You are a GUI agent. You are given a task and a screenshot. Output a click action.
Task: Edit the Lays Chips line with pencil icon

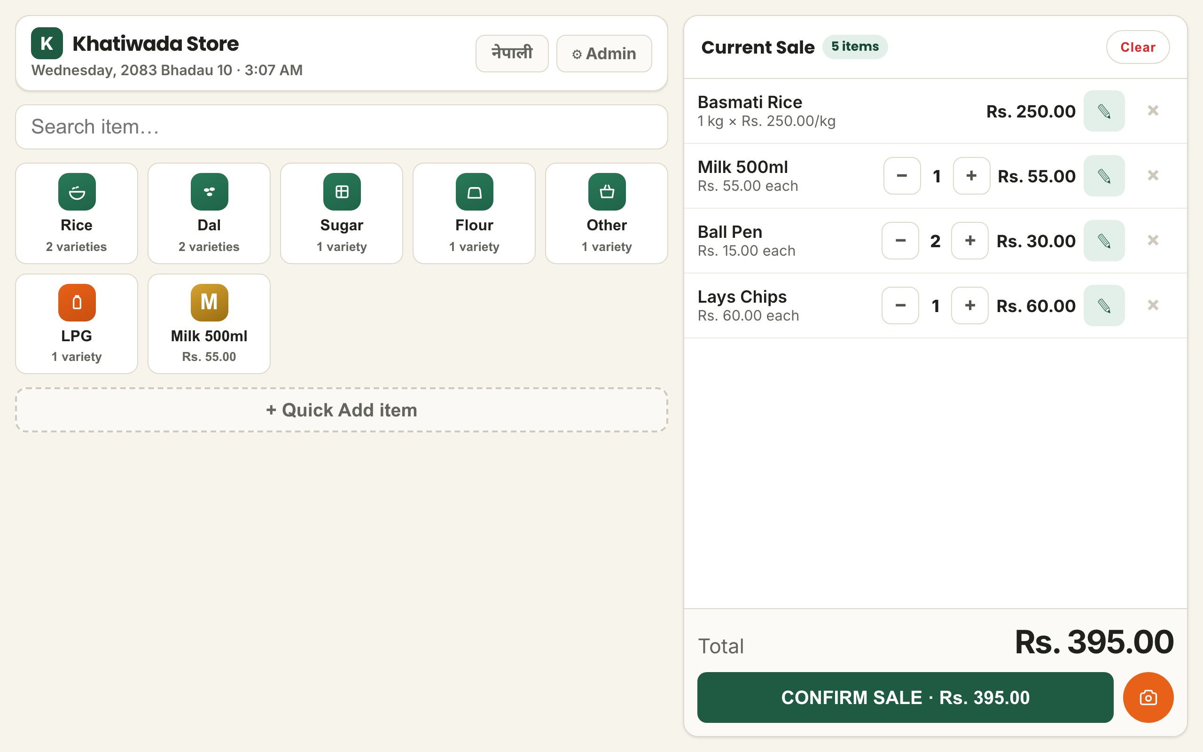point(1104,305)
